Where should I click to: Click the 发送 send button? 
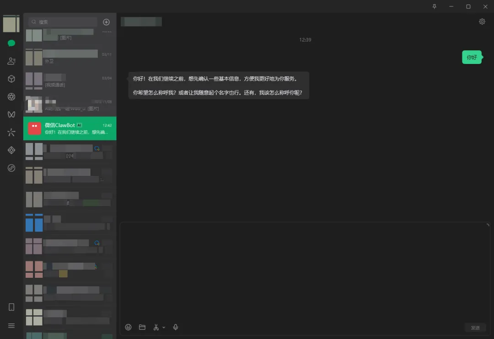[x=475, y=328]
